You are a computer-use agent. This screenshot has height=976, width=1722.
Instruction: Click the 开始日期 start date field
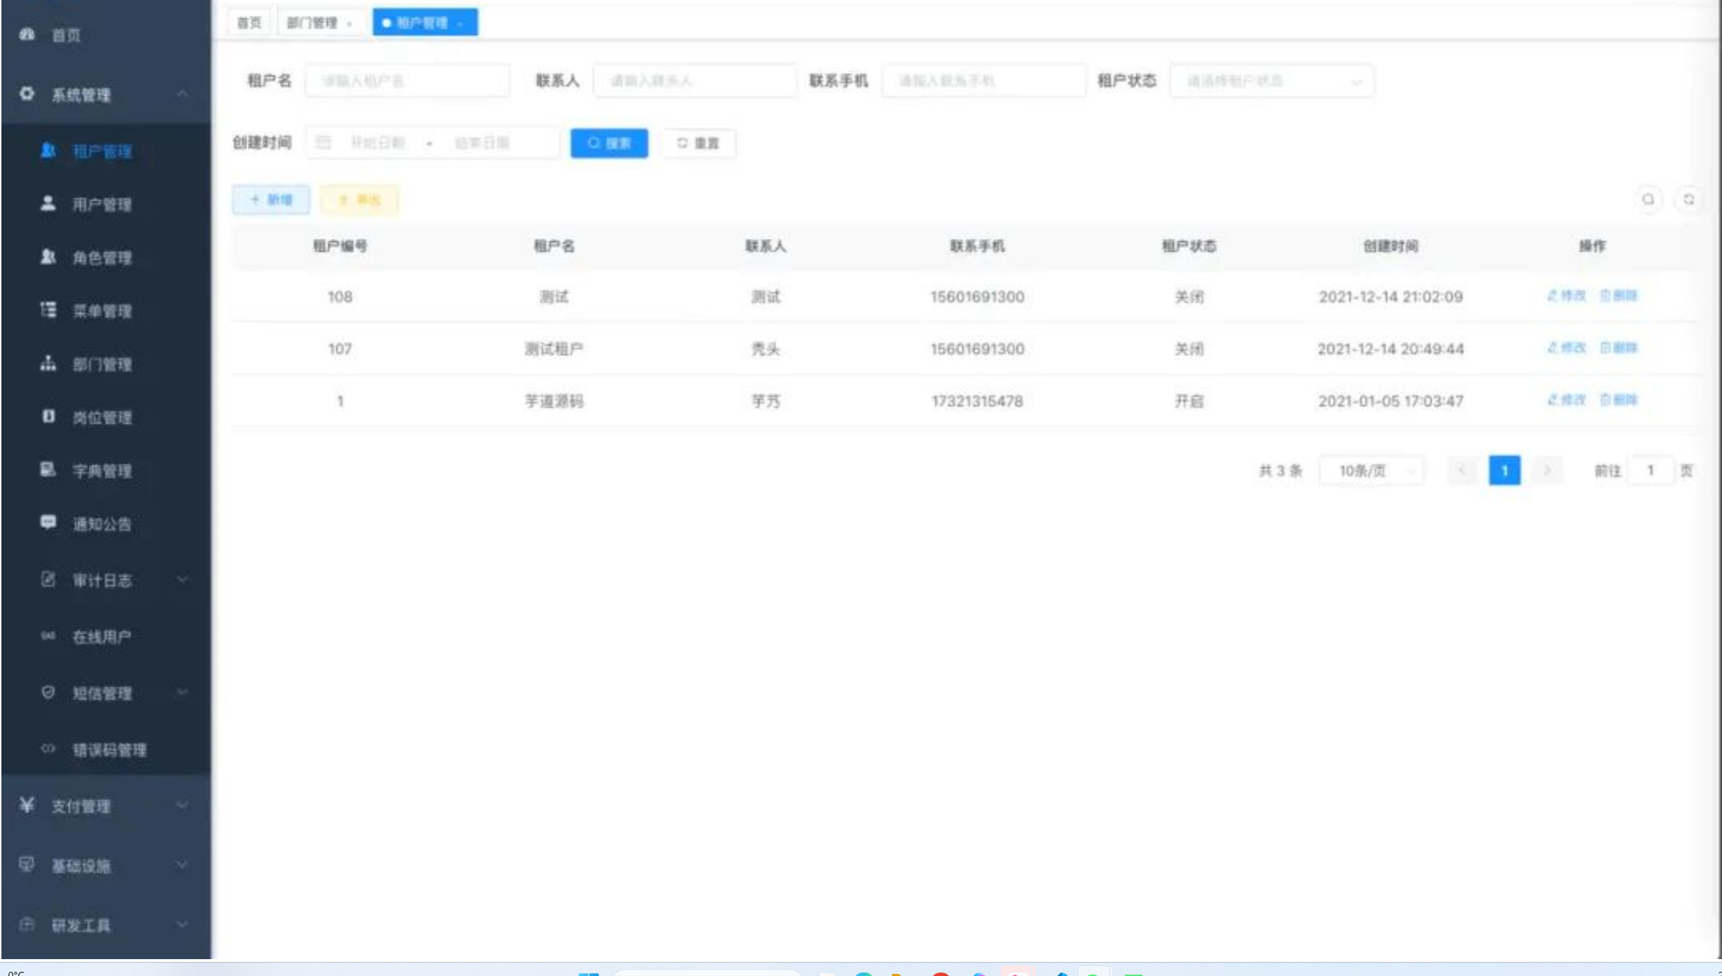[x=378, y=143]
